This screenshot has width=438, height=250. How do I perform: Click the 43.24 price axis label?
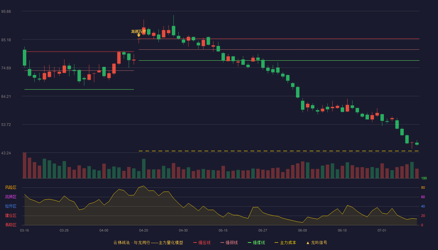[x=6, y=153]
